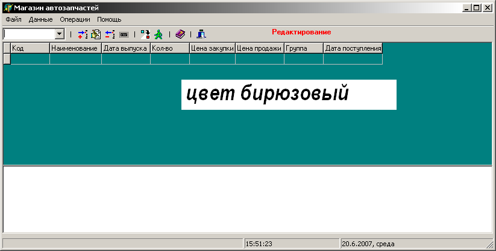
Task: Click the empty cell under Наименование
Action: click(75, 59)
